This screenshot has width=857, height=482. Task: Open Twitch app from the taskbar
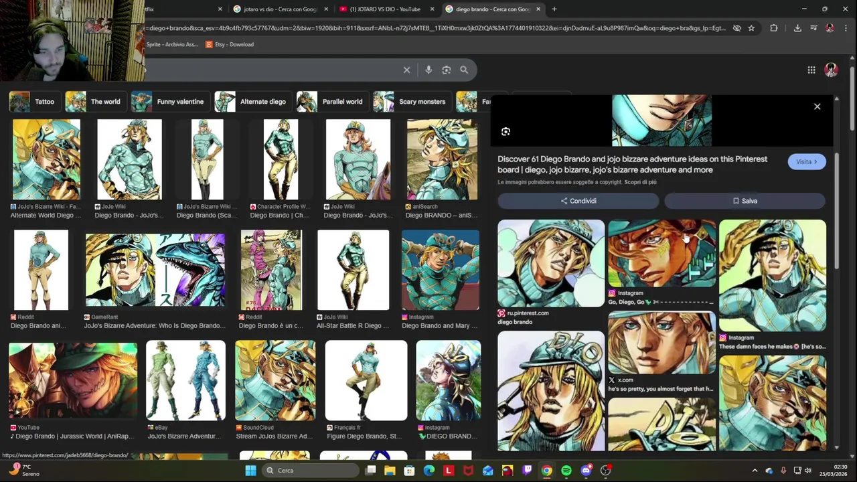click(x=527, y=471)
